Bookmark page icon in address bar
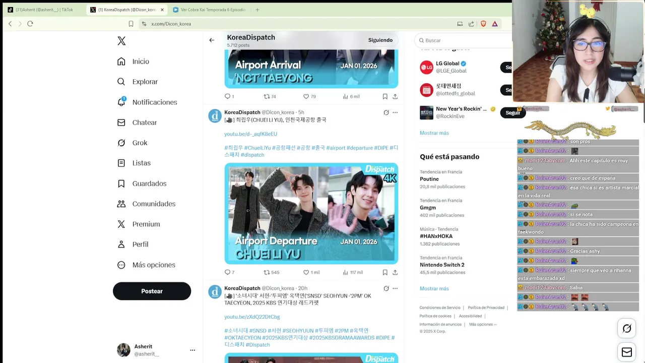Viewport: 645px width, 363px height. point(131,24)
